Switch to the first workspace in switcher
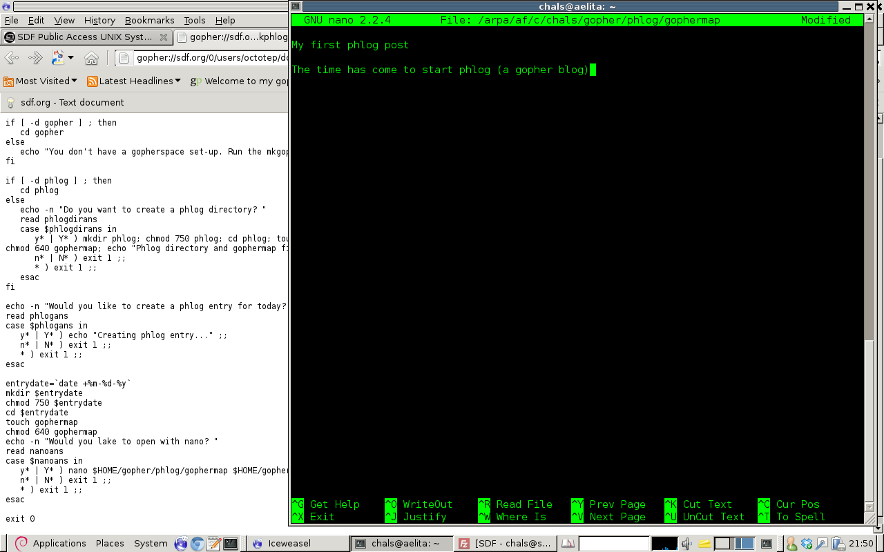Image resolution: width=884 pixels, height=552 pixels. click(x=722, y=544)
